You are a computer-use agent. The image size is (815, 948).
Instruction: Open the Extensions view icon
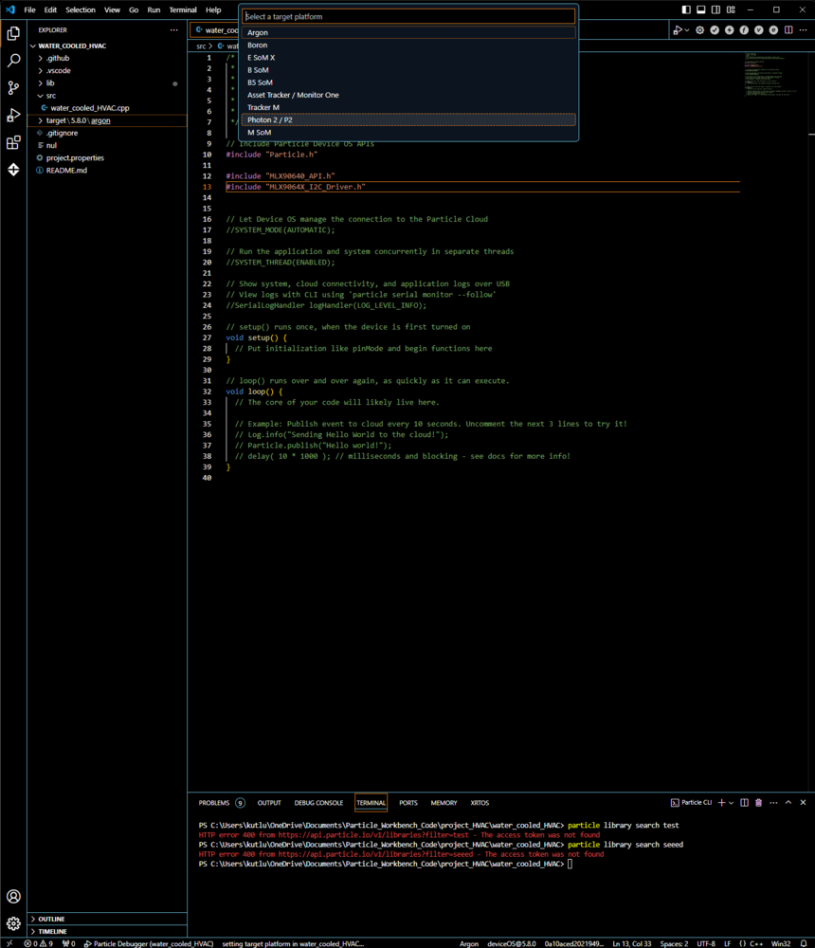pyautogui.click(x=13, y=142)
